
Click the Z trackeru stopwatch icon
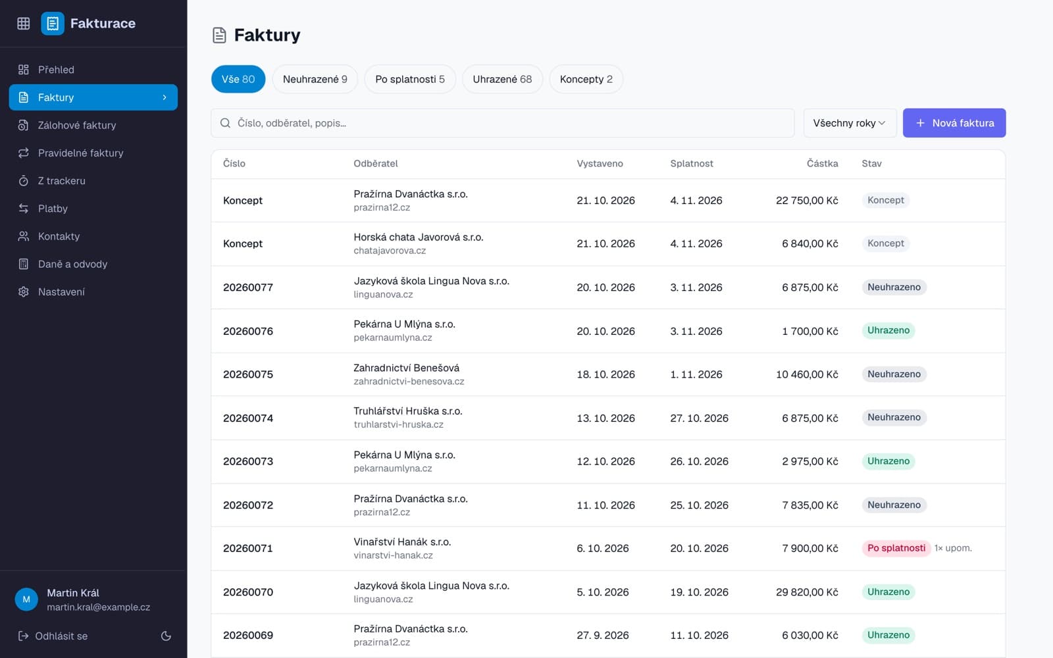click(24, 180)
